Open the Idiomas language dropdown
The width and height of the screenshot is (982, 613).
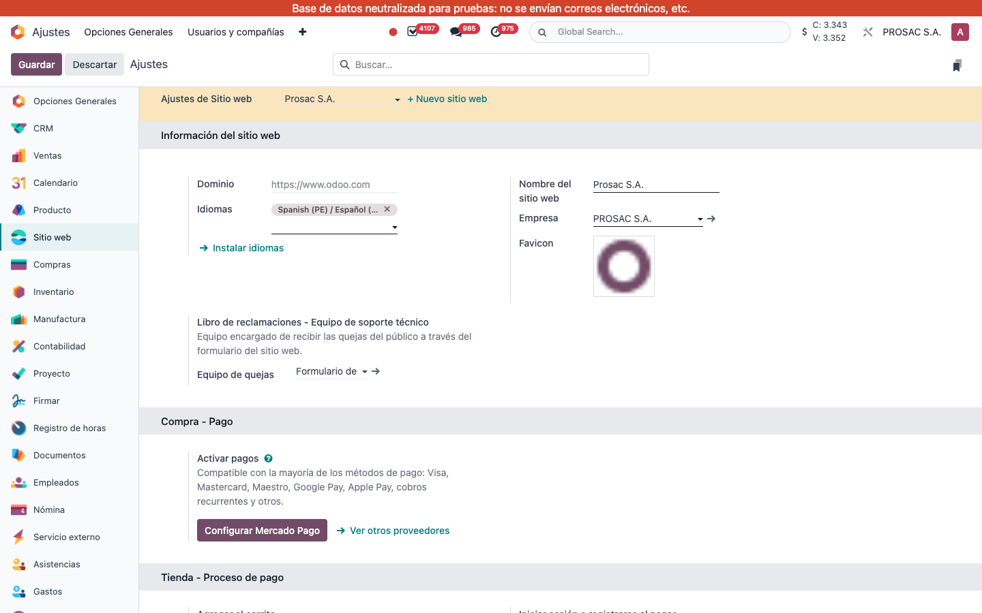(334, 227)
